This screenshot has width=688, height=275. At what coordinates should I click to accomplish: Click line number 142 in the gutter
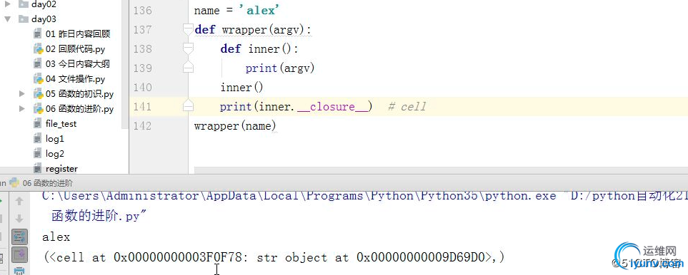click(143, 126)
